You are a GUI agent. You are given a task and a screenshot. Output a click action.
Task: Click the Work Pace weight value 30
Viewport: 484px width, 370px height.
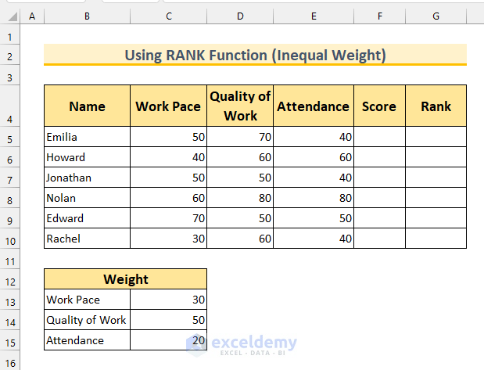click(x=168, y=300)
